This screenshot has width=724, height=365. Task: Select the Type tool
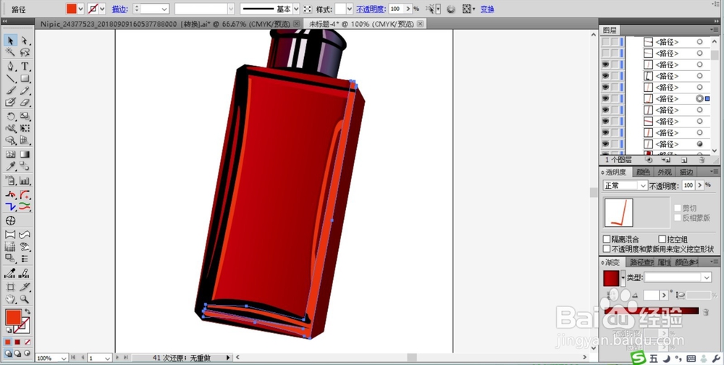point(25,67)
